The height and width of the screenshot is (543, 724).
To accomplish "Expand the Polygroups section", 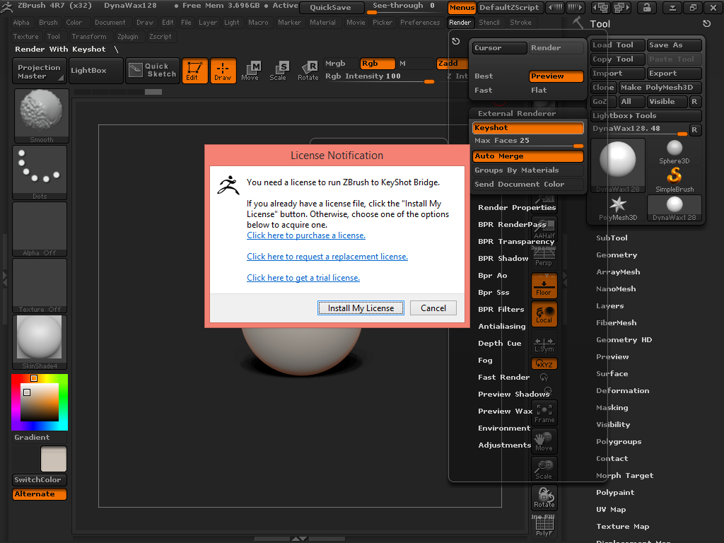I will [x=619, y=442].
